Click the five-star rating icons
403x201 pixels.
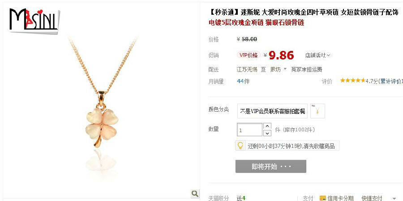(x=353, y=81)
